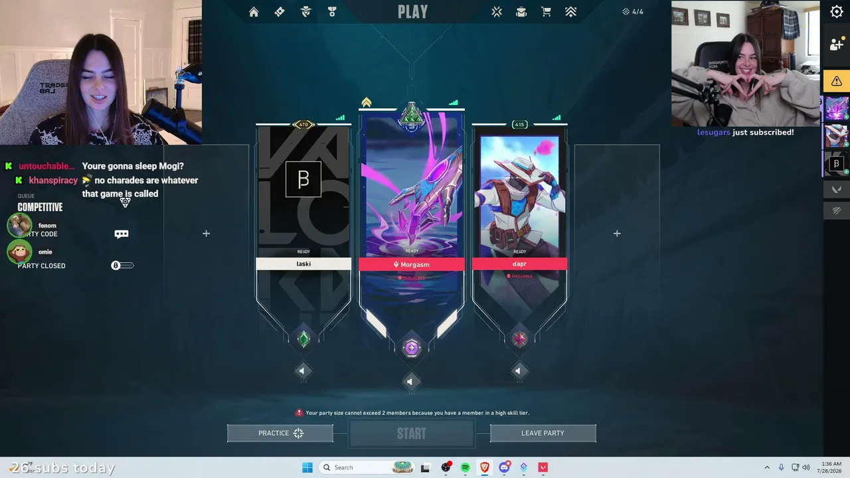This screenshot has height=478, width=850.
Task: Mute laski's voice with speaker icon
Action: click(302, 371)
